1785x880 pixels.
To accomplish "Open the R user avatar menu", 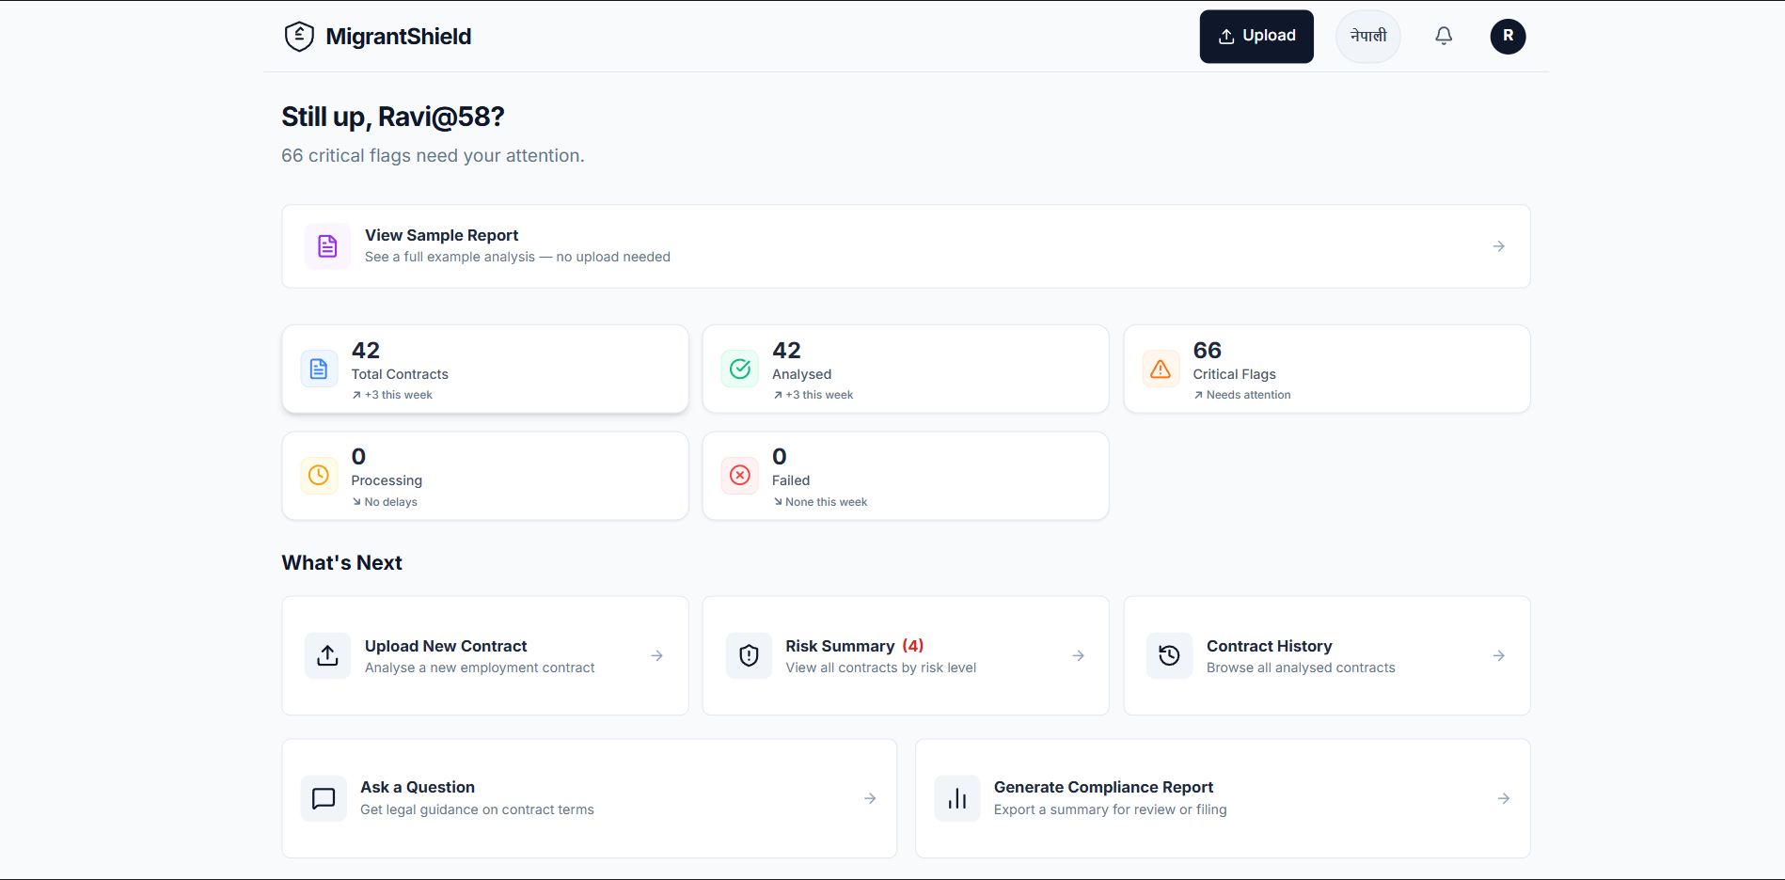I will click(x=1508, y=37).
